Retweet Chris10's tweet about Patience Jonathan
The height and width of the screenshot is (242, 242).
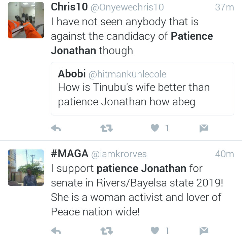[107, 128]
